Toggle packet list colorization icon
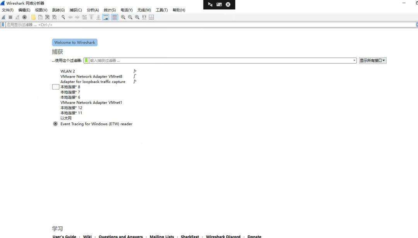 (x=114, y=17)
